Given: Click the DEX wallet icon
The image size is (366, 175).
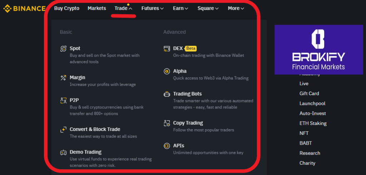Looking at the screenshot, I should click(x=167, y=49).
